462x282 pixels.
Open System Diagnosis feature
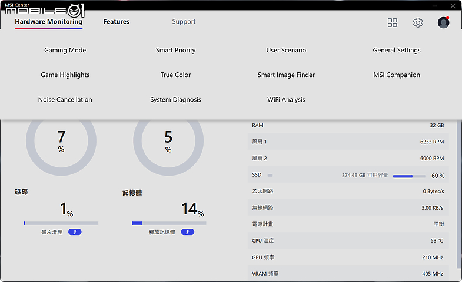tap(175, 99)
